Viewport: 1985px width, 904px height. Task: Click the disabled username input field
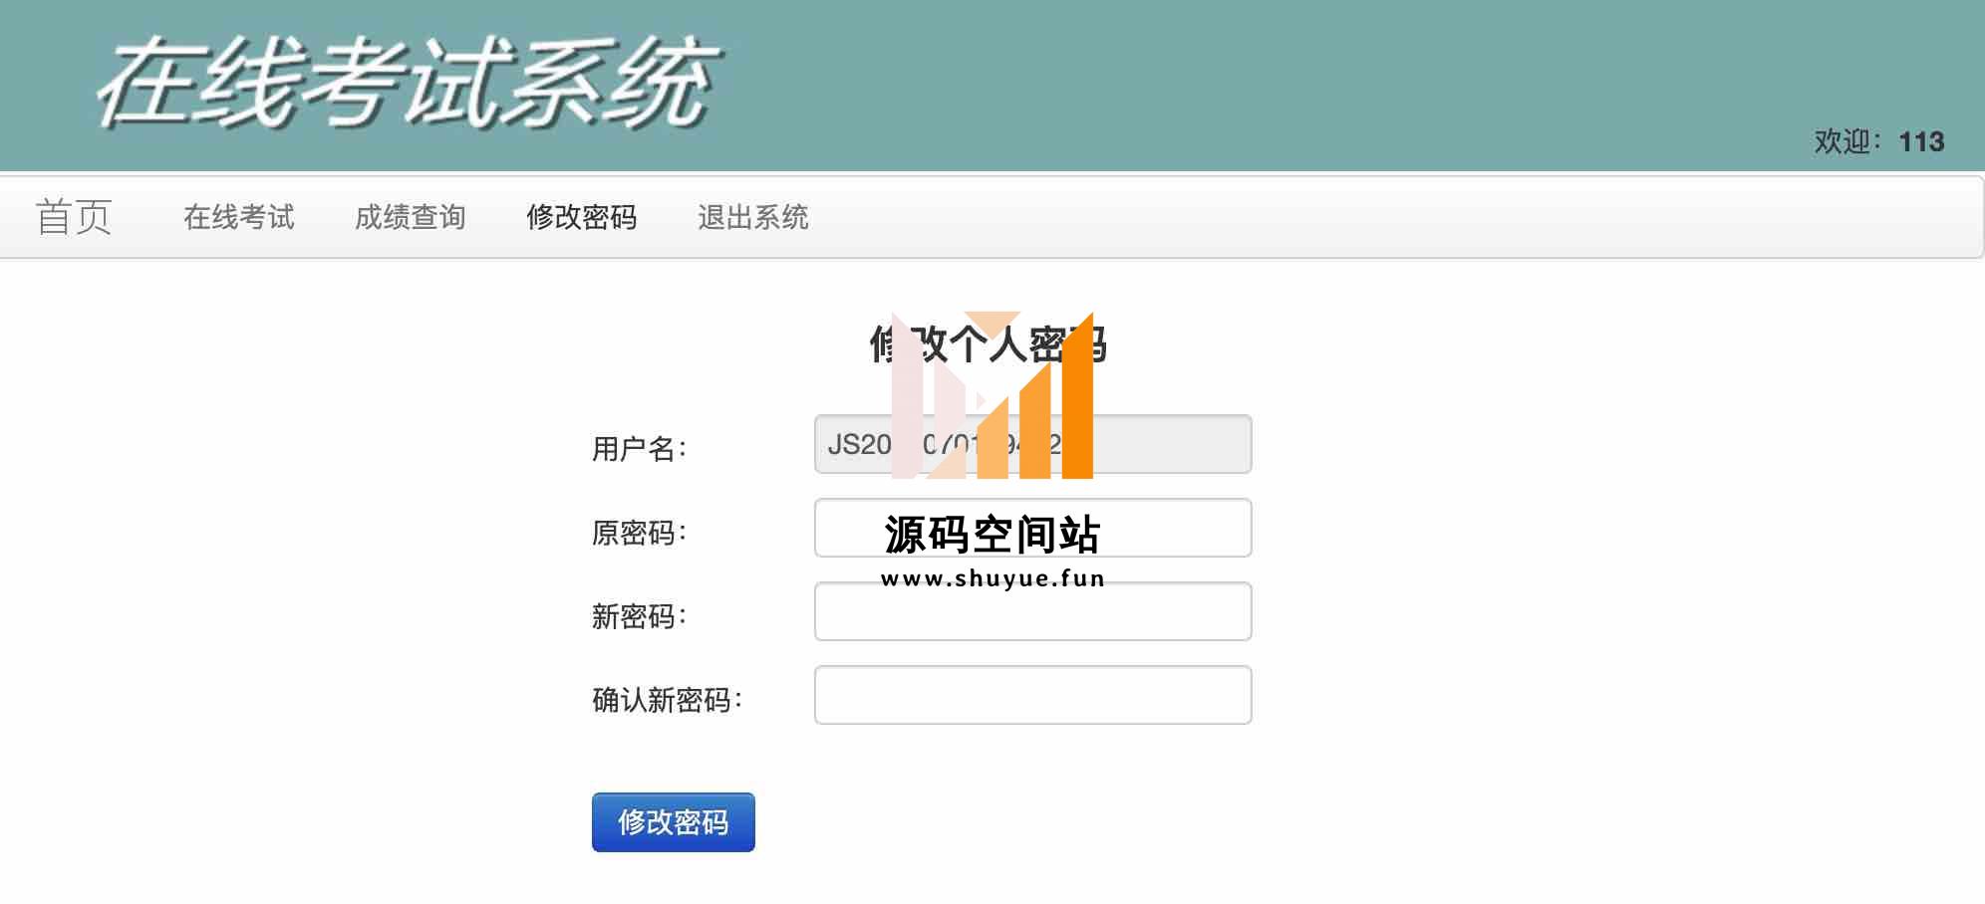(x=1166, y=444)
